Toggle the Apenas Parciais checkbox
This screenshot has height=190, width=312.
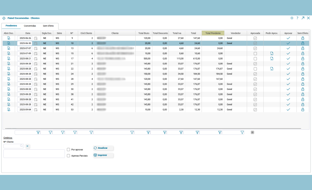(68, 156)
